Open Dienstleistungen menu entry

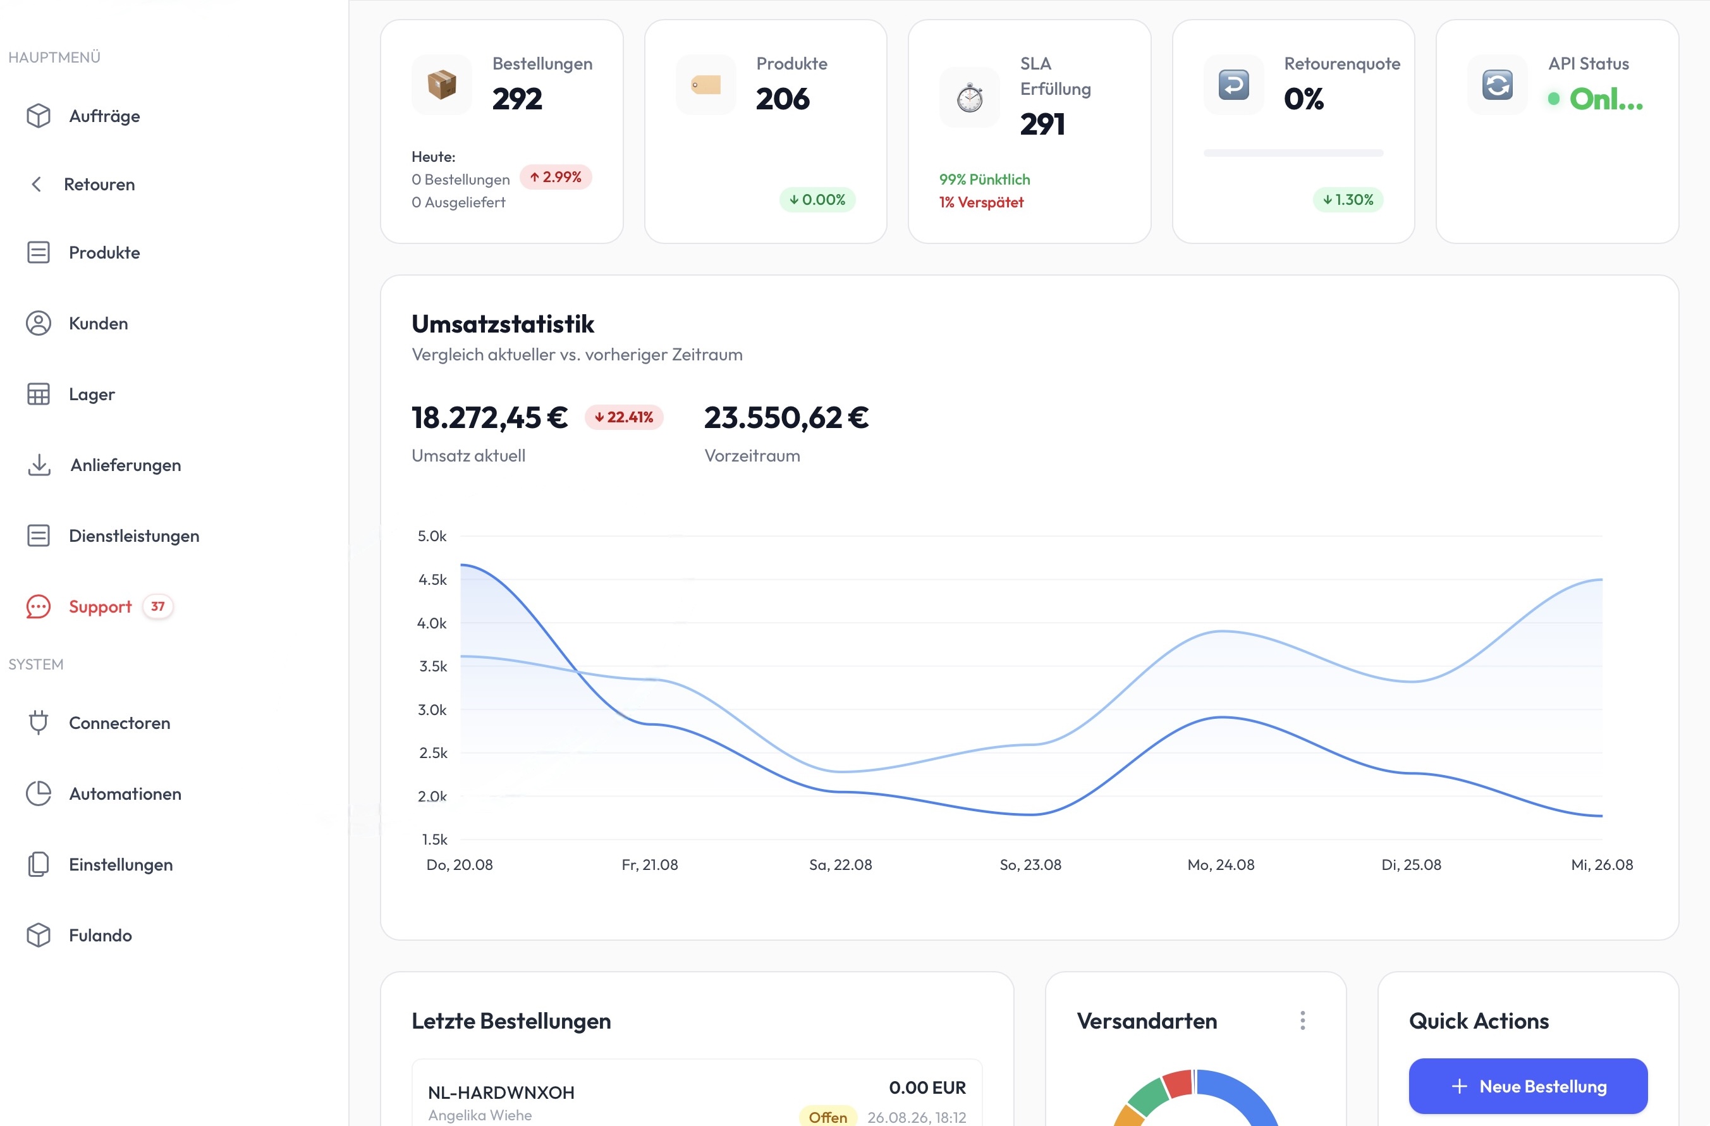[x=133, y=535]
